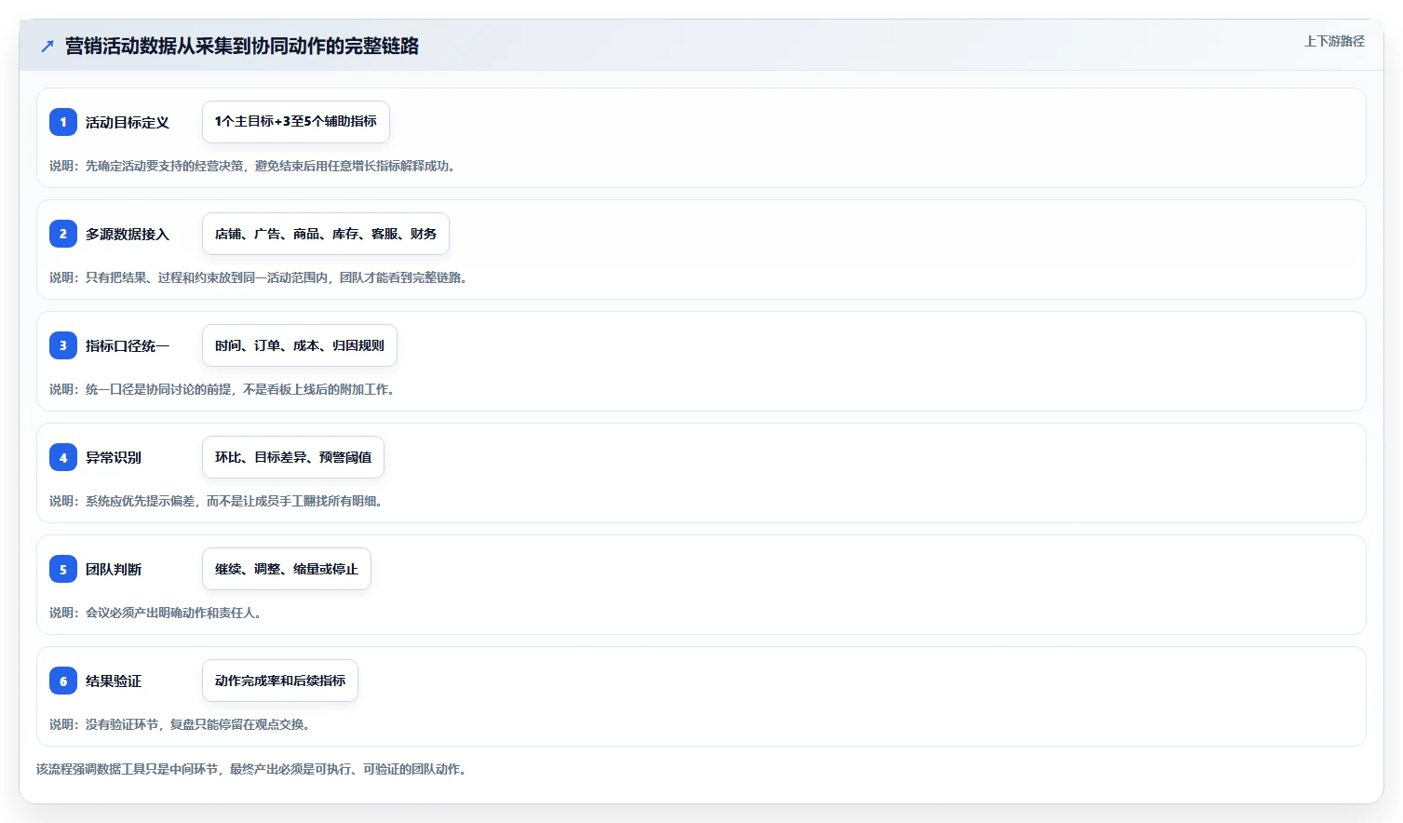Click the 异常识别 step title
The height and width of the screenshot is (823, 1403).
(x=114, y=457)
